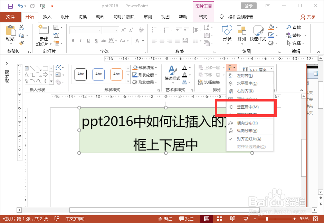This screenshot has height=223, width=324.
Task: Click the 替换 replace command
Action: coord(296,35)
